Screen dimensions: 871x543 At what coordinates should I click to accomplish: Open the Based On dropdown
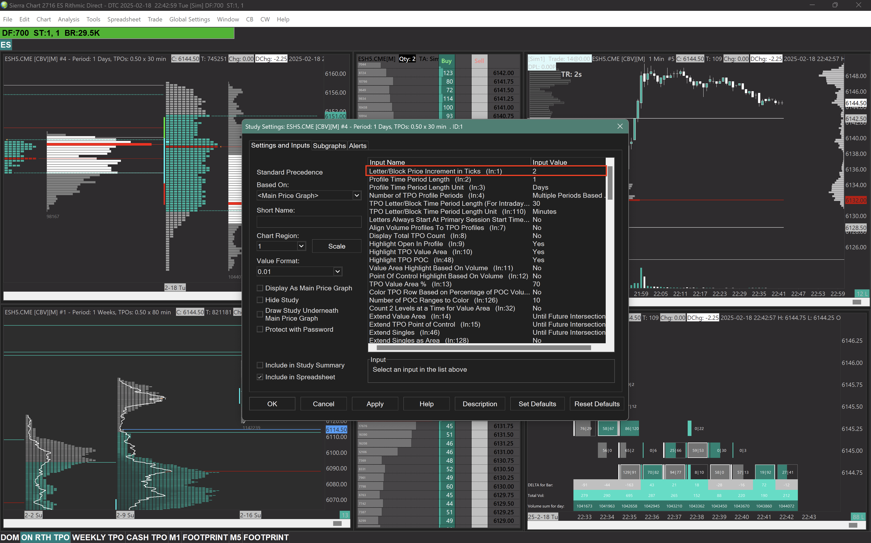coord(356,196)
